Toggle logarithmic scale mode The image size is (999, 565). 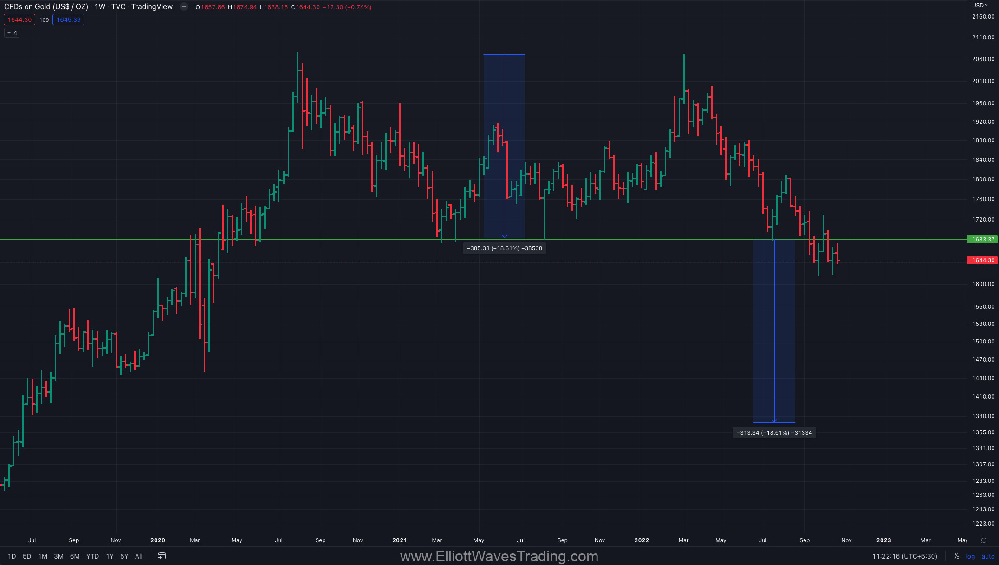click(970, 556)
